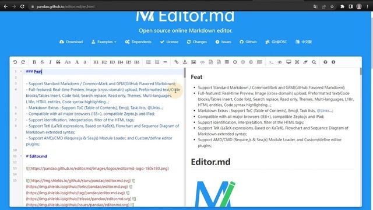Open browser extensions puzzle icon

(342, 6)
